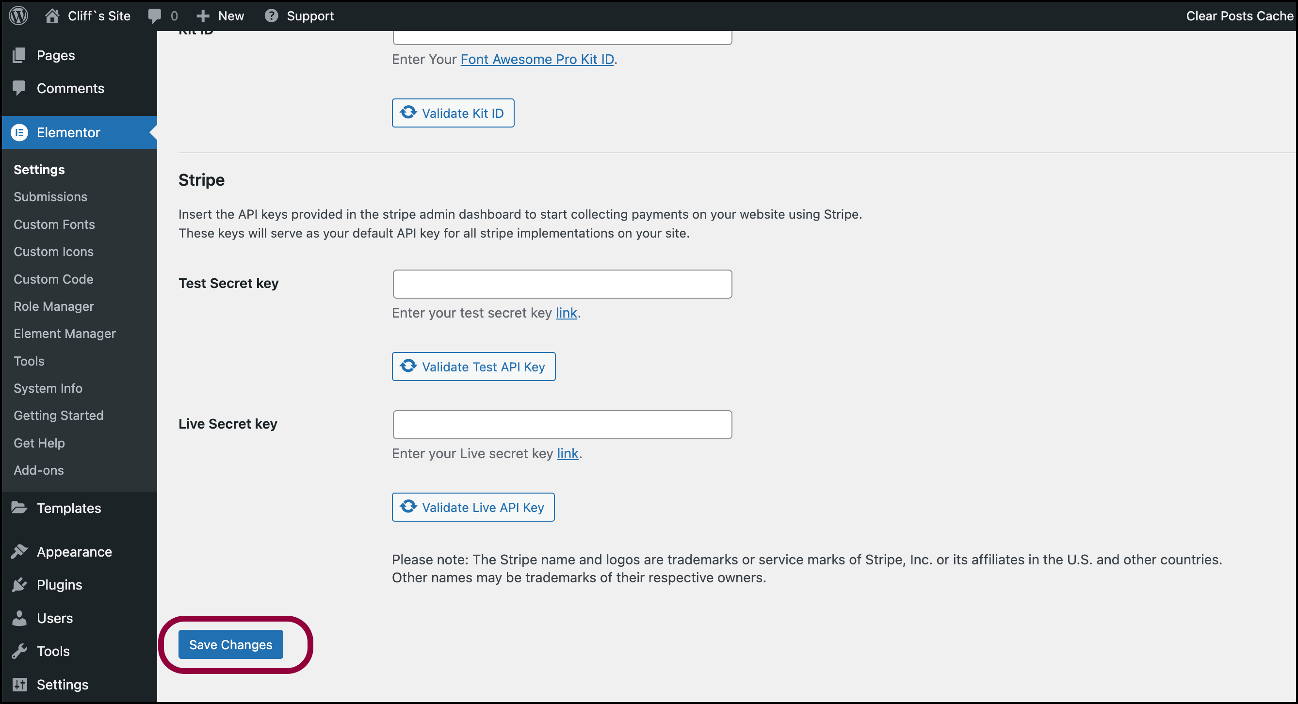This screenshot has height=704, width=1298.
Task: Click Clear Posts Cache in admin bar
Action: pyautogui.click(x=1239, y=16)
